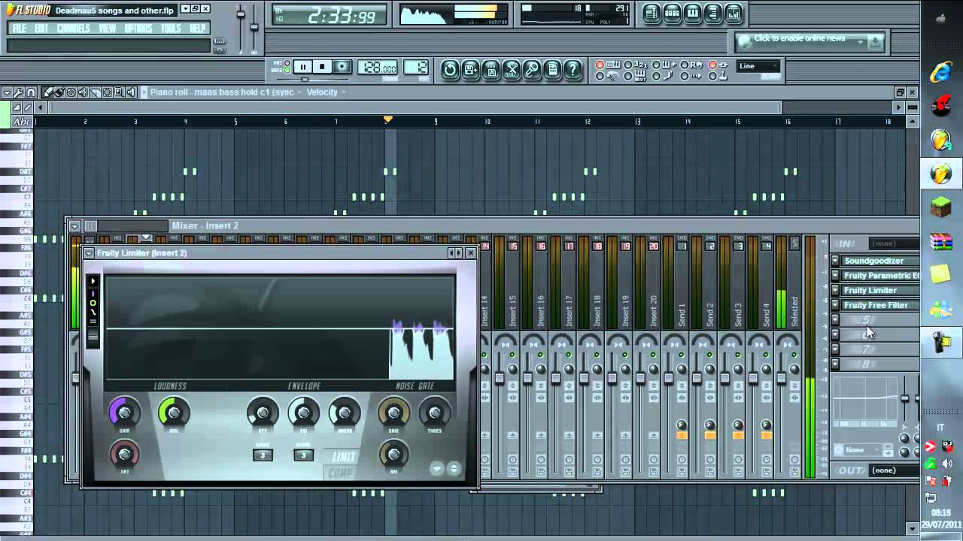Click Internet Explorer icon in the sidebar
This screenshot has width=963, height=541.
pyautogui.click(x=941, y=72)
